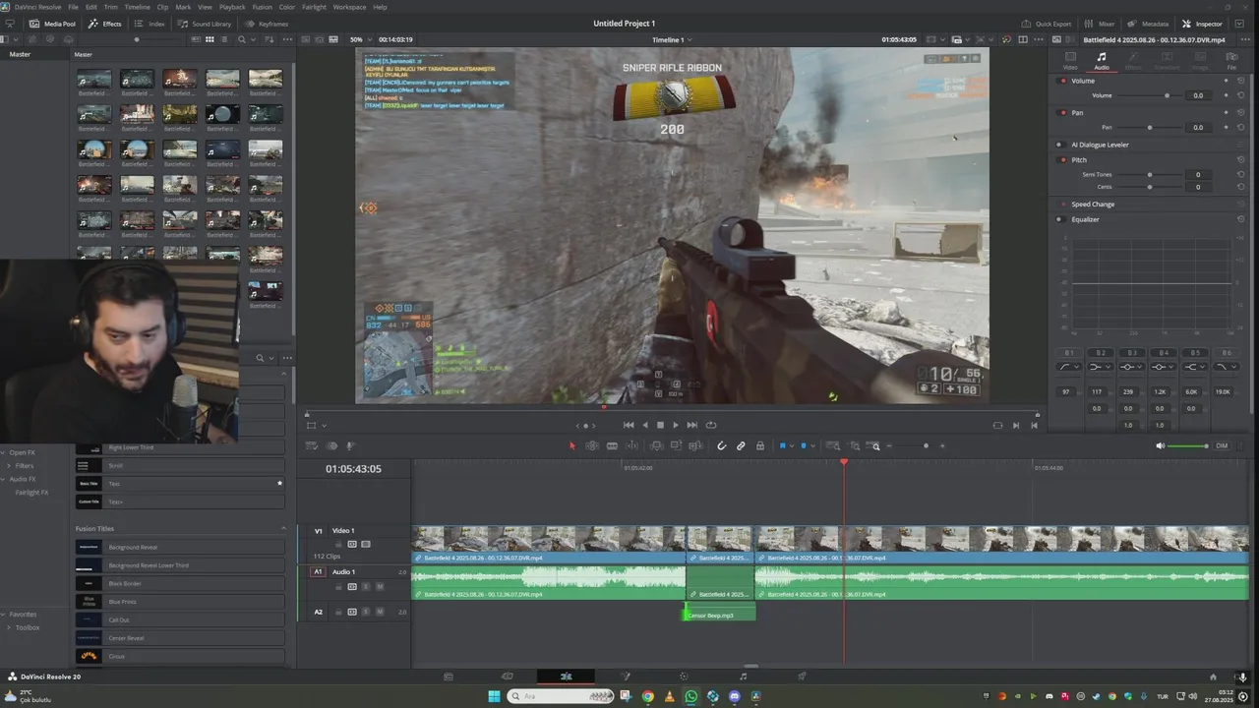Viewport: 1259px width, 708px height.
Task: Reset the Volume parameter
Action: point(1241,95)
